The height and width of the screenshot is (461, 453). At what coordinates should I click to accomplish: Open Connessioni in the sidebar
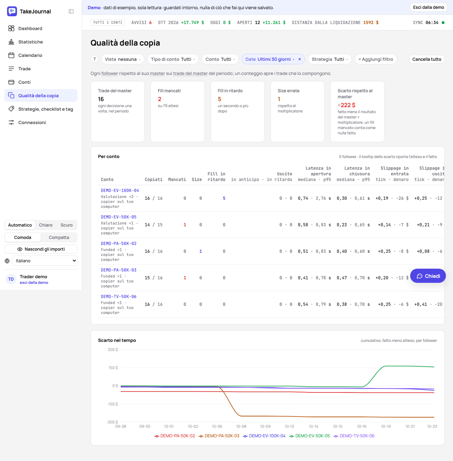tap(41, 122)
